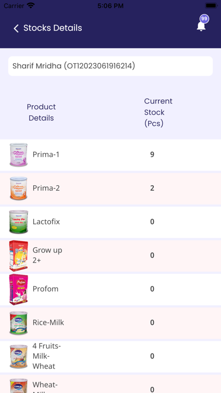The height and width of the screenshot is (393, 221).
Task: Tap battery icon in status bar
Action: [211, 6]
